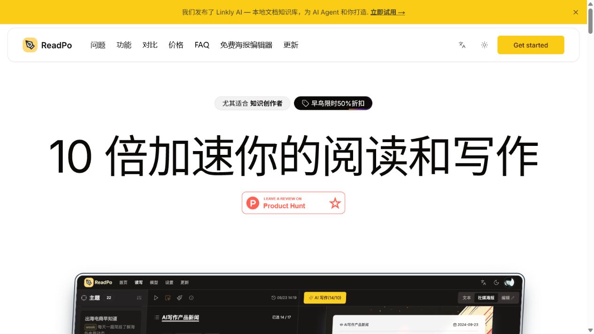This screenshot has width=594, height=334.
Task: Click the Product Hunt star icon
Action: coord(335,203)
